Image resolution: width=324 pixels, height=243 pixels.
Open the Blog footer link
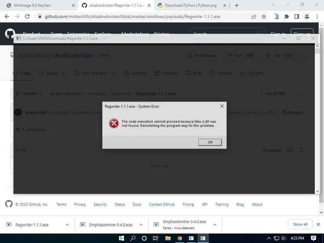pyautogui.click(x=240, y=204)
